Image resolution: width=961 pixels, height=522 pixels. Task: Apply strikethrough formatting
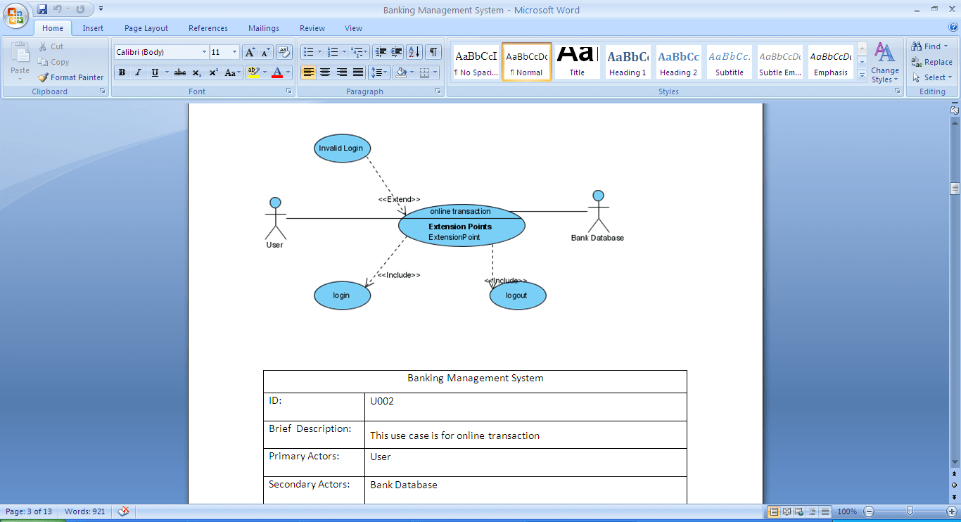click(x=179, y=72)
